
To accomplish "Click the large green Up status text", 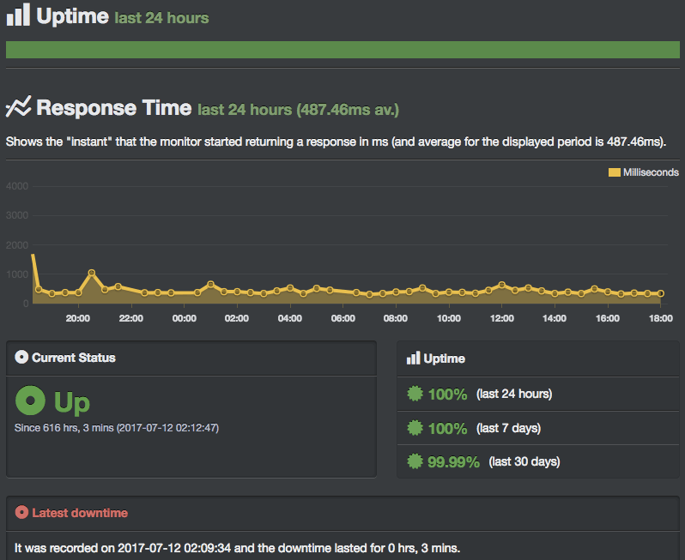I will [72, 402].
